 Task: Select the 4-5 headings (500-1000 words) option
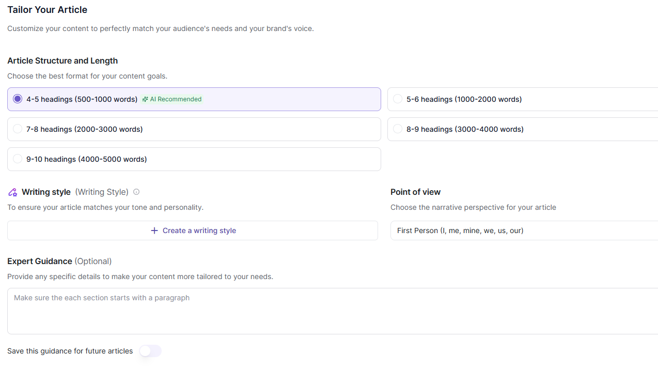[18, 99]
